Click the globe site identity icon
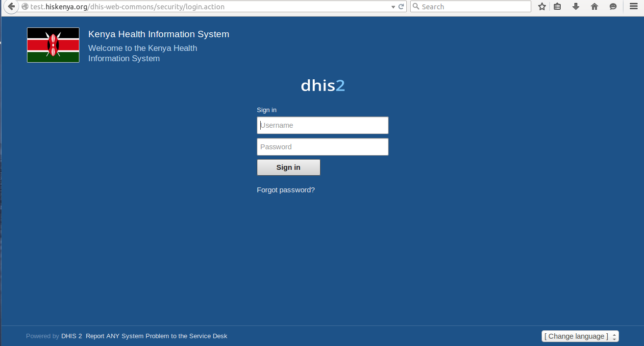This screenshot has width=644, height=346. 25,7
